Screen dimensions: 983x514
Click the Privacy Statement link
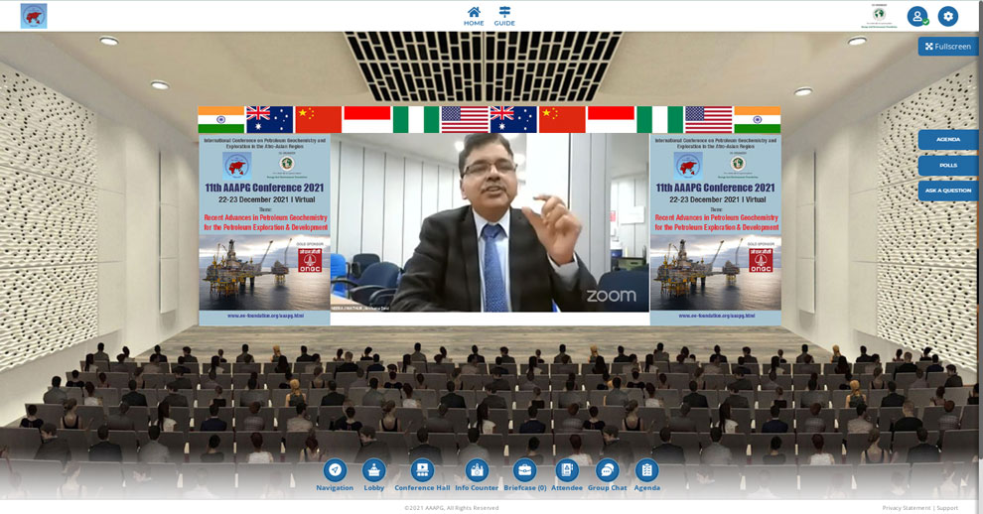coord(906,508)
